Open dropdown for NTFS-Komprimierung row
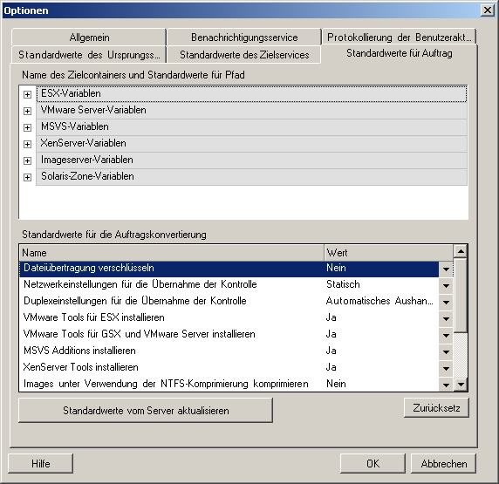 coord(446,385)
